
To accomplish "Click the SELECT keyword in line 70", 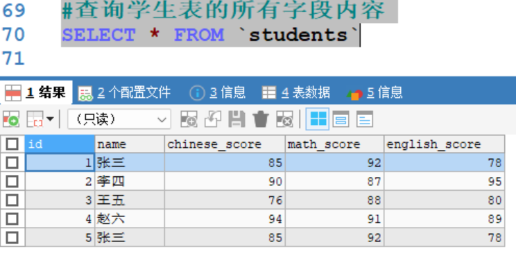I will (x=98, y=35).
